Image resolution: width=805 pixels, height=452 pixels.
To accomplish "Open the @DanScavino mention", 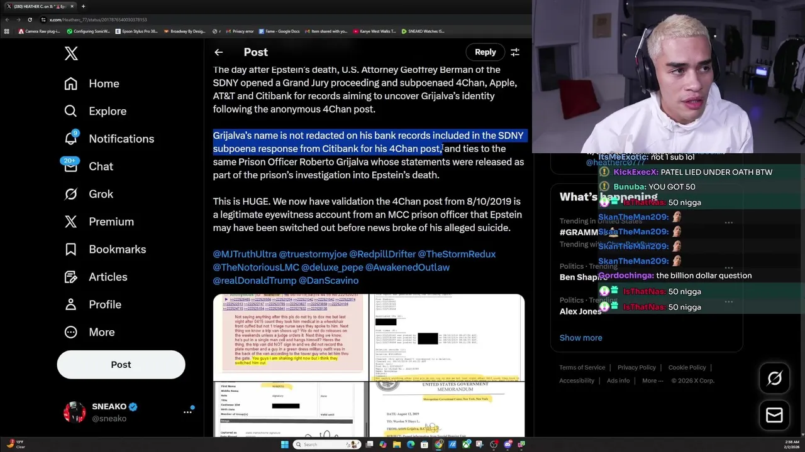I will [x=328, y=281].
